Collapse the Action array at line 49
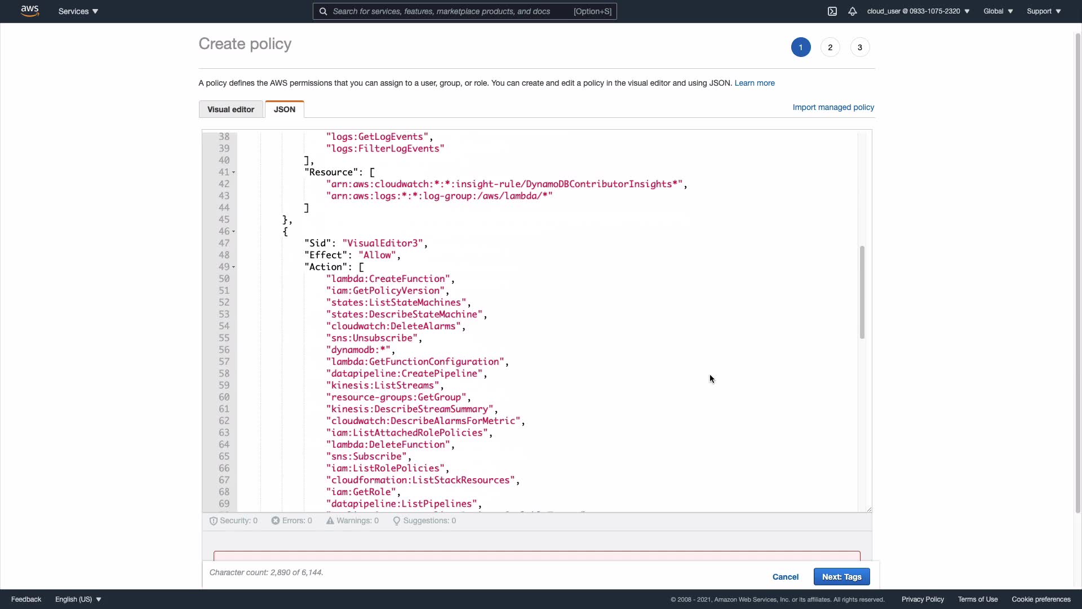This screenshot has height=609, width=1082. 234,267
